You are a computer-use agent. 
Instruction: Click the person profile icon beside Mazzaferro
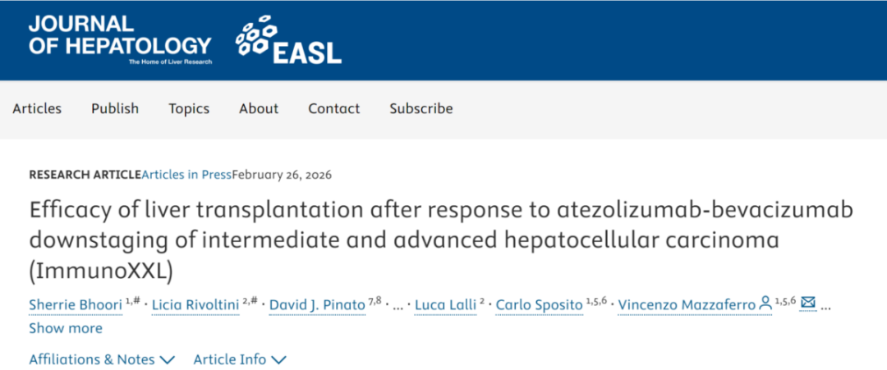pos(765,304)
